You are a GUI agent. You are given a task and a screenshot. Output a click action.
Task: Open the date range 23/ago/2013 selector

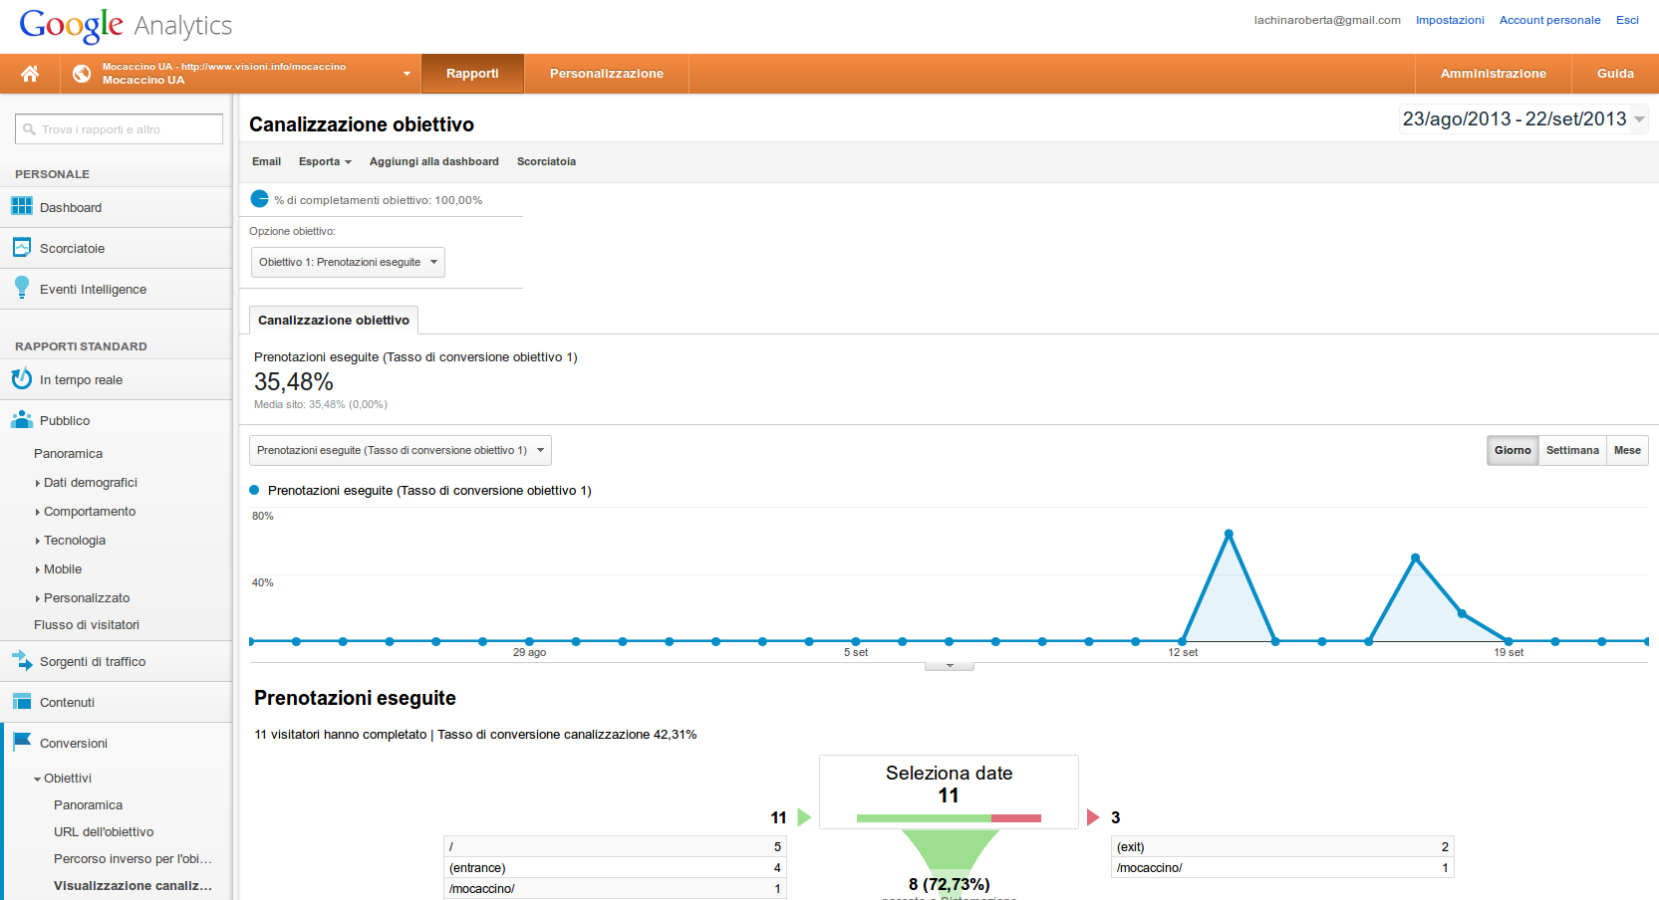1521,119
